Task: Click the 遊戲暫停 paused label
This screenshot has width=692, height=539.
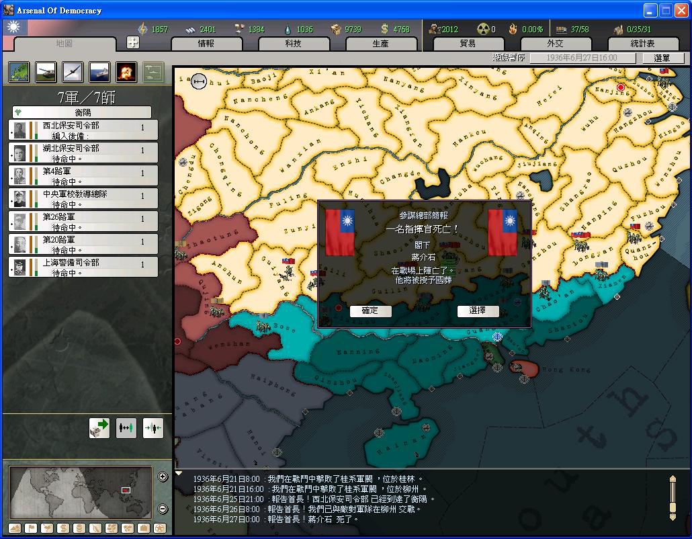Action: tap(509, 57)
